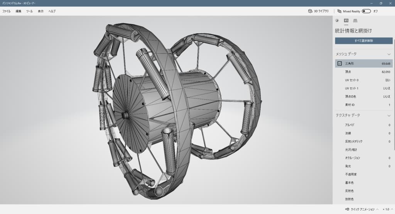The height and width of the screenshot is (214, 395).
Task: Select the 頂点の色 row
Action: (x=364, y=97)
